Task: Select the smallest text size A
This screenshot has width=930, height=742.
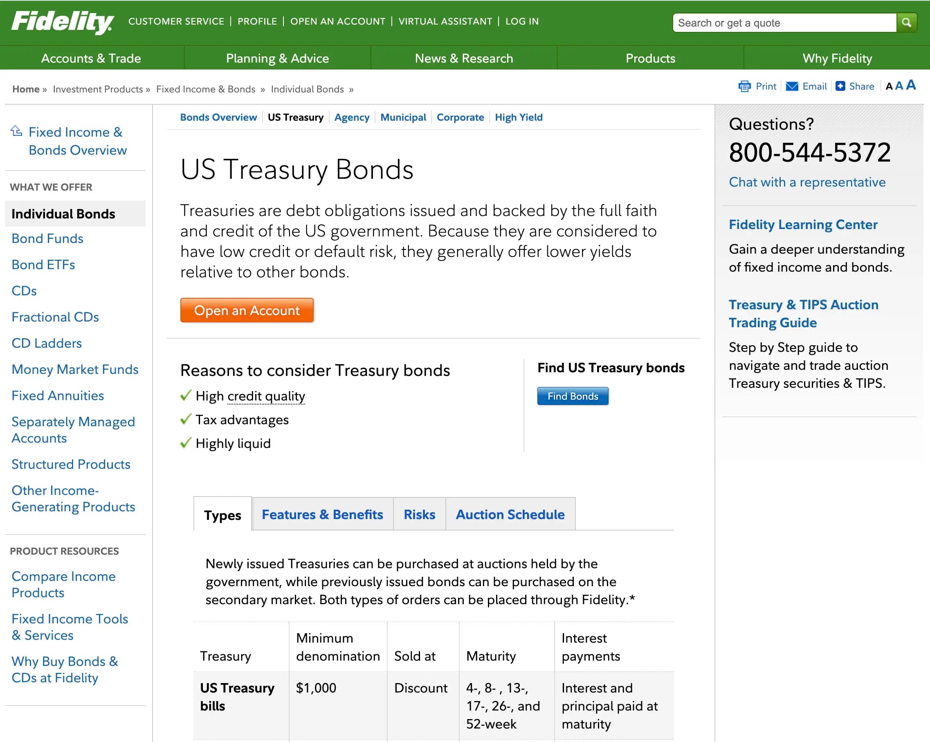Action: [889, 87]
